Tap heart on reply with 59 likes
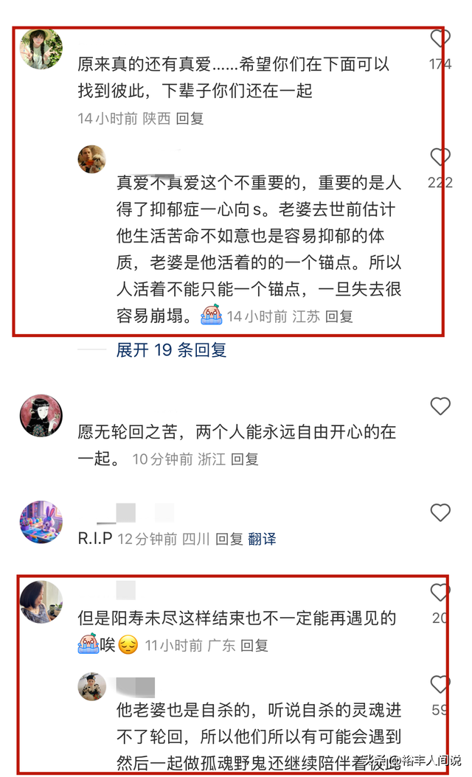Image resolution: width=472 pixels, height=777 pixels. (440, 684)
